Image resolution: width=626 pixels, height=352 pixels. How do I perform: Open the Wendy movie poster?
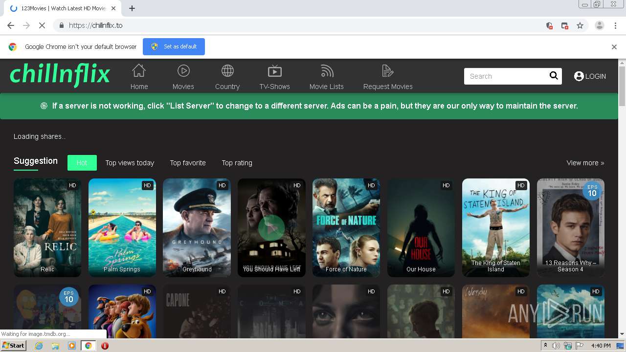click(x=496, y=311)
